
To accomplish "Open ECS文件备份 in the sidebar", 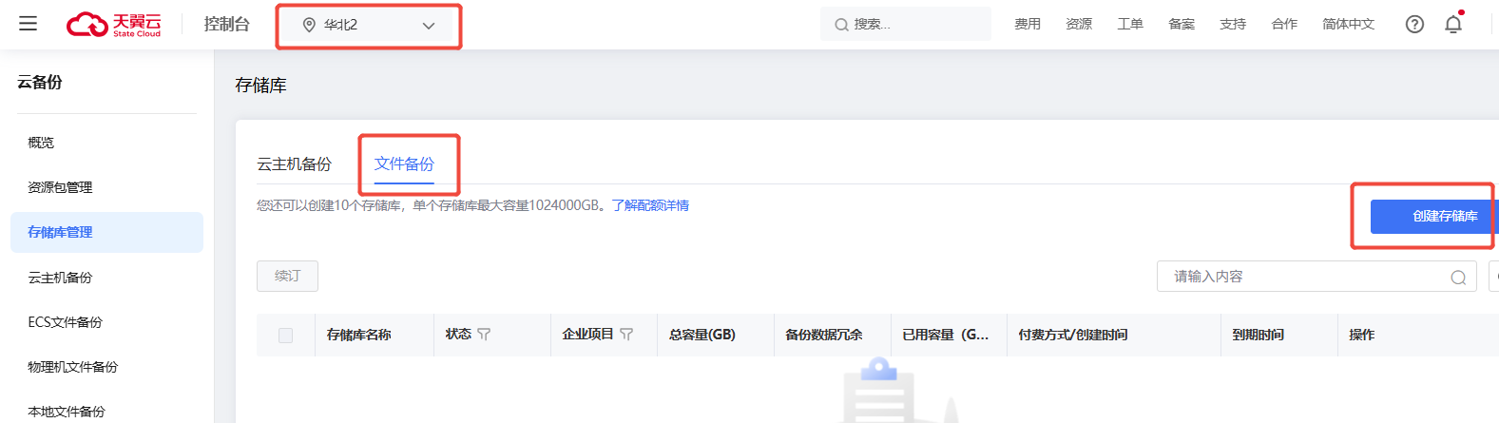I will click(65, 322).
